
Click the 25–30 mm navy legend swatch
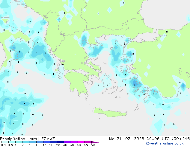(61, 142)
